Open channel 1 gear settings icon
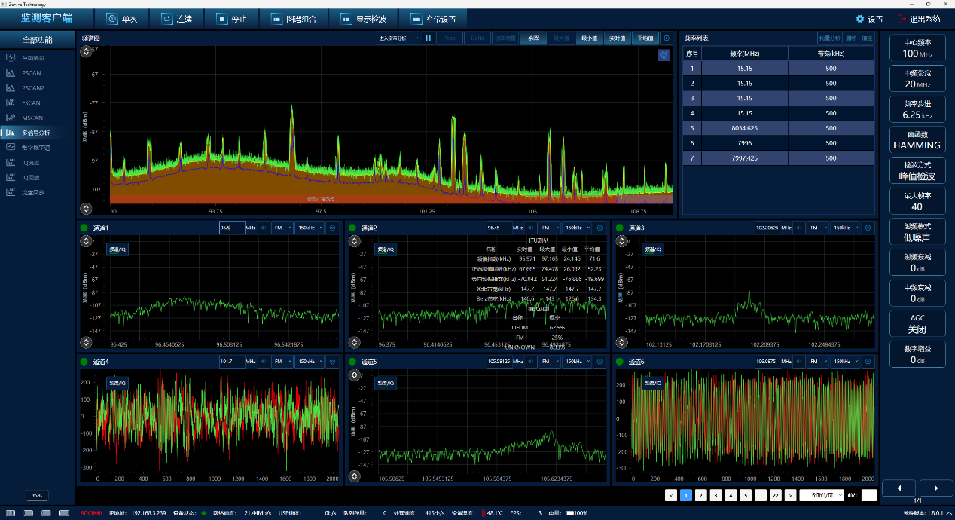This screenshot has width=955, height=520. point(332,227)
